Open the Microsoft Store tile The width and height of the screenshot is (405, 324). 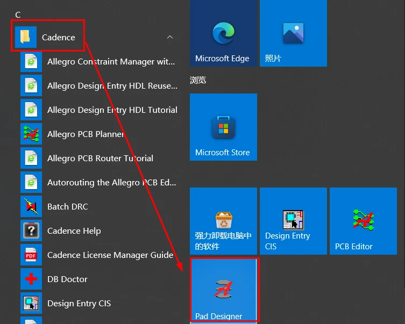223,127
